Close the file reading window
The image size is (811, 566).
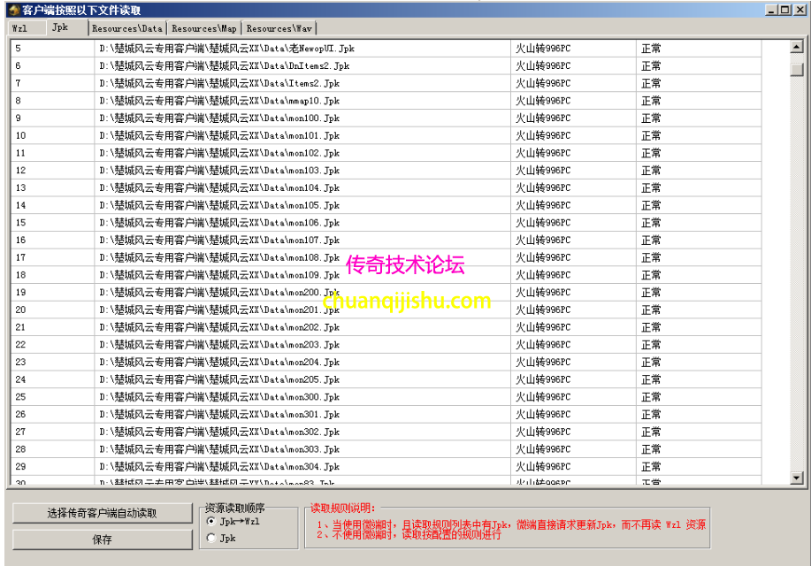pyautogui.click(x=798, y=10)
